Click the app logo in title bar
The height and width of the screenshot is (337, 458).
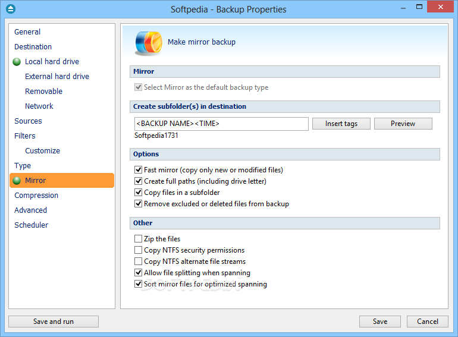point(11,9)
